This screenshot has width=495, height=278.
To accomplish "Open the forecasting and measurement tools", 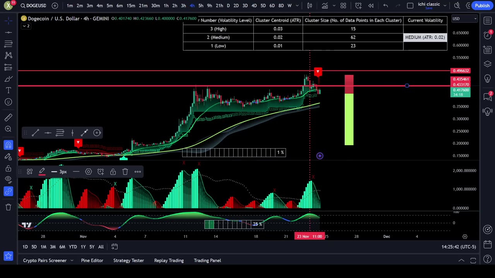I will pos(8,67).
